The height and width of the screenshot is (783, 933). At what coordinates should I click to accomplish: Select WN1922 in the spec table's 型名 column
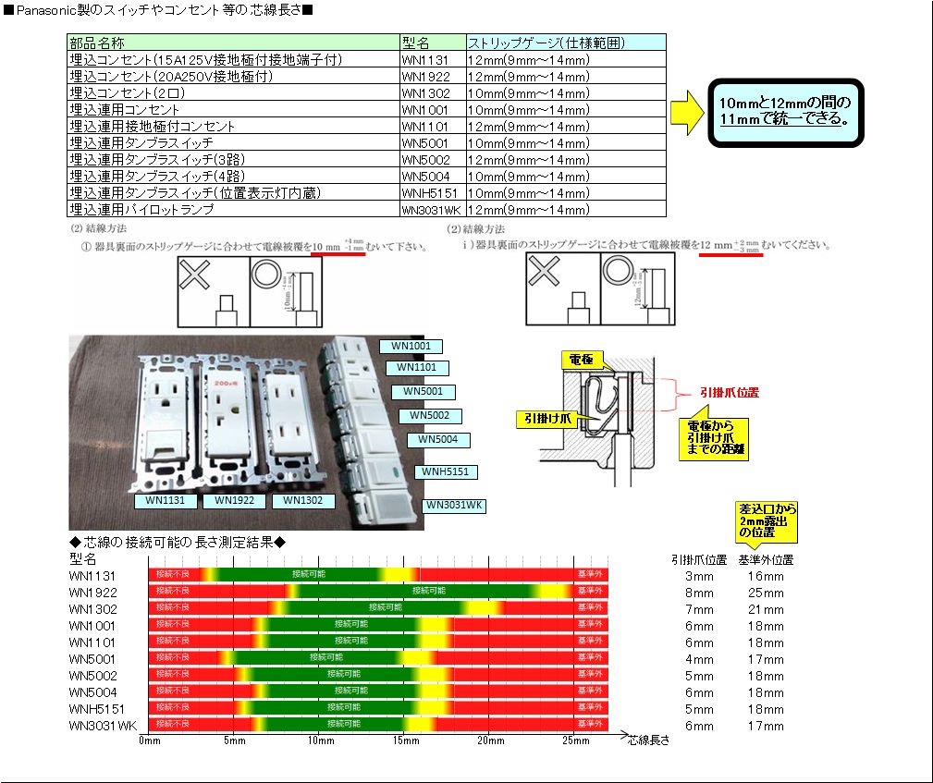click(x=433, y=76)
